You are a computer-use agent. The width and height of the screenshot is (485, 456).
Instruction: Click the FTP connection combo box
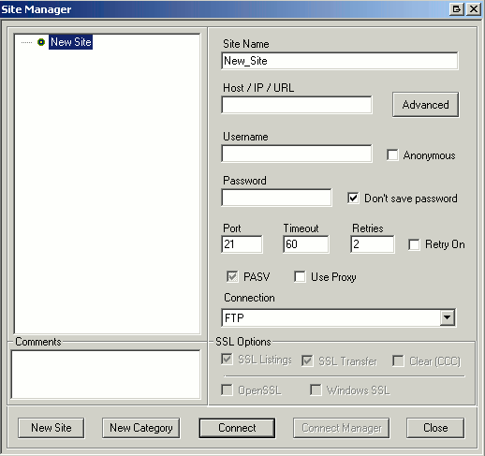point(338,317)
